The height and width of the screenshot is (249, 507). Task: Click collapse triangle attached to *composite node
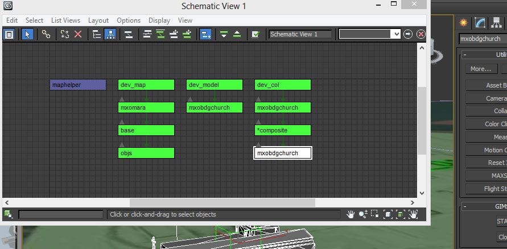pyautogui.click(x=258, y=122)
